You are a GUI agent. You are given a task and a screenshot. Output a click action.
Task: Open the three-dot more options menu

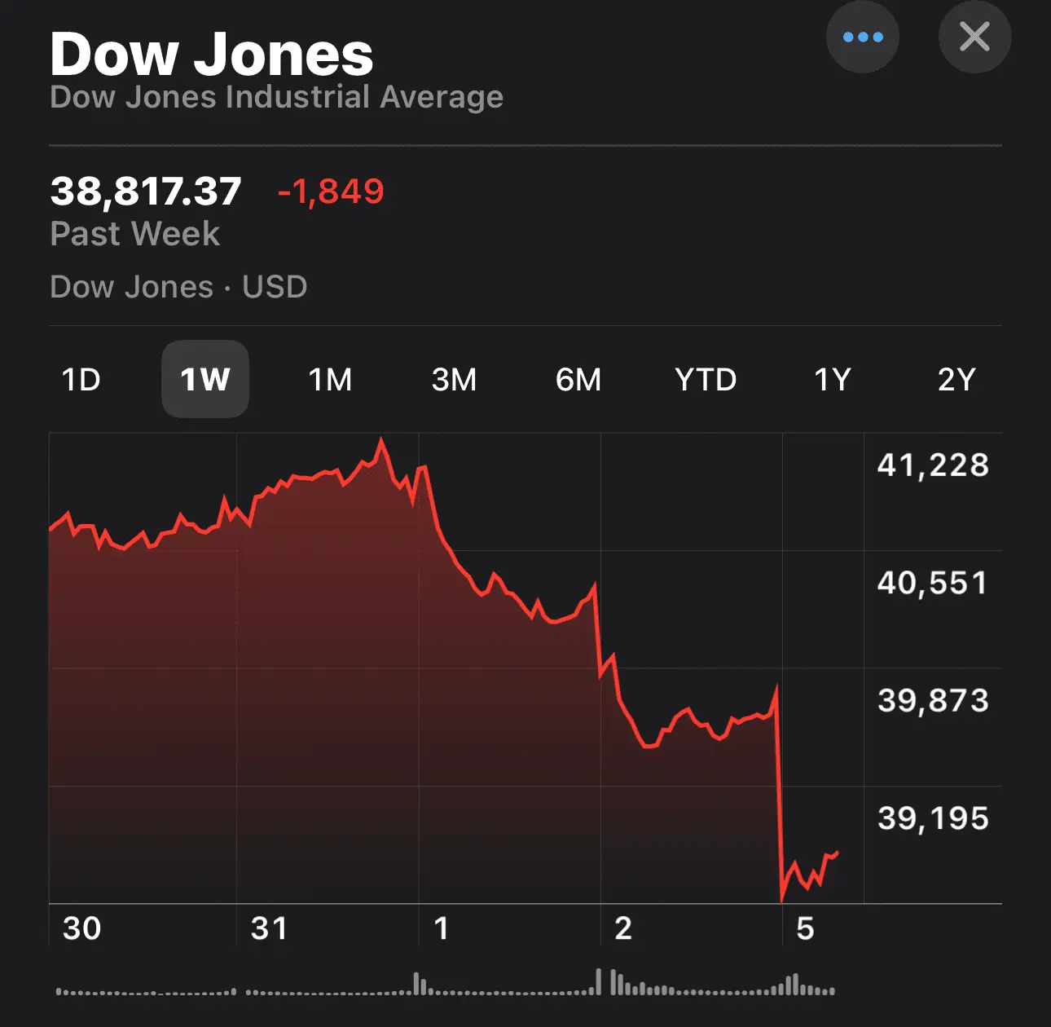click(x=862, y=37)
